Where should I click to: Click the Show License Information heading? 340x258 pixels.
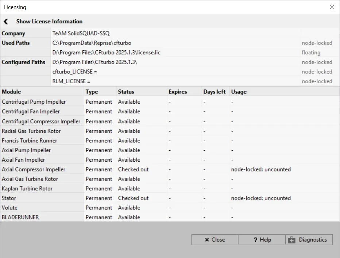[49, 22]
